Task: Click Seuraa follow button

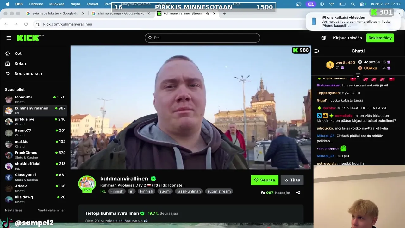Action: coord(265,180)
